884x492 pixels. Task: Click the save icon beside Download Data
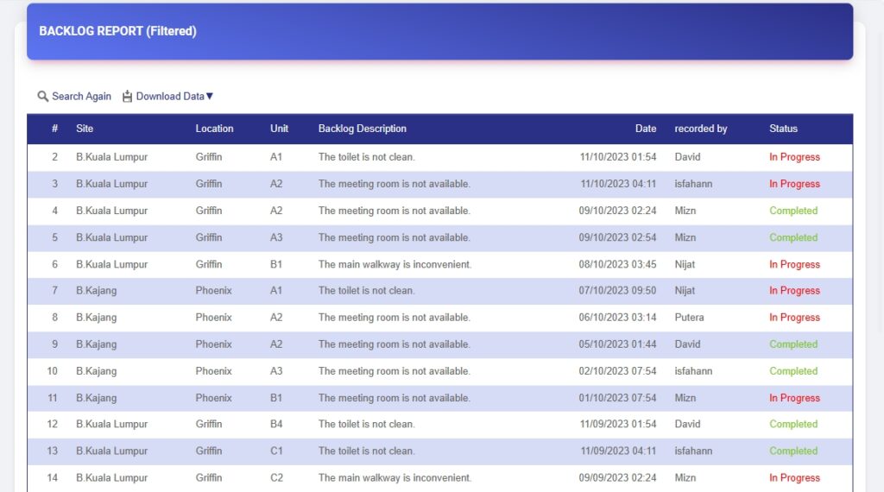pyautogui.click(x=128, y=97)
